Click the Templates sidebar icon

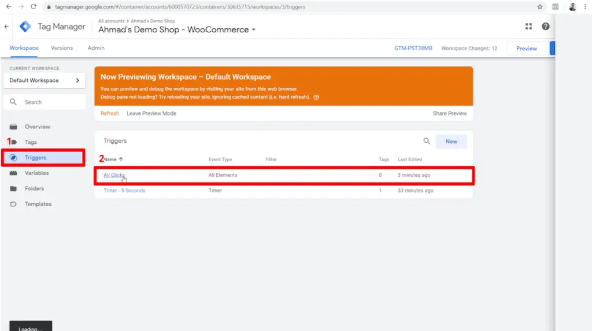[13, 204]
